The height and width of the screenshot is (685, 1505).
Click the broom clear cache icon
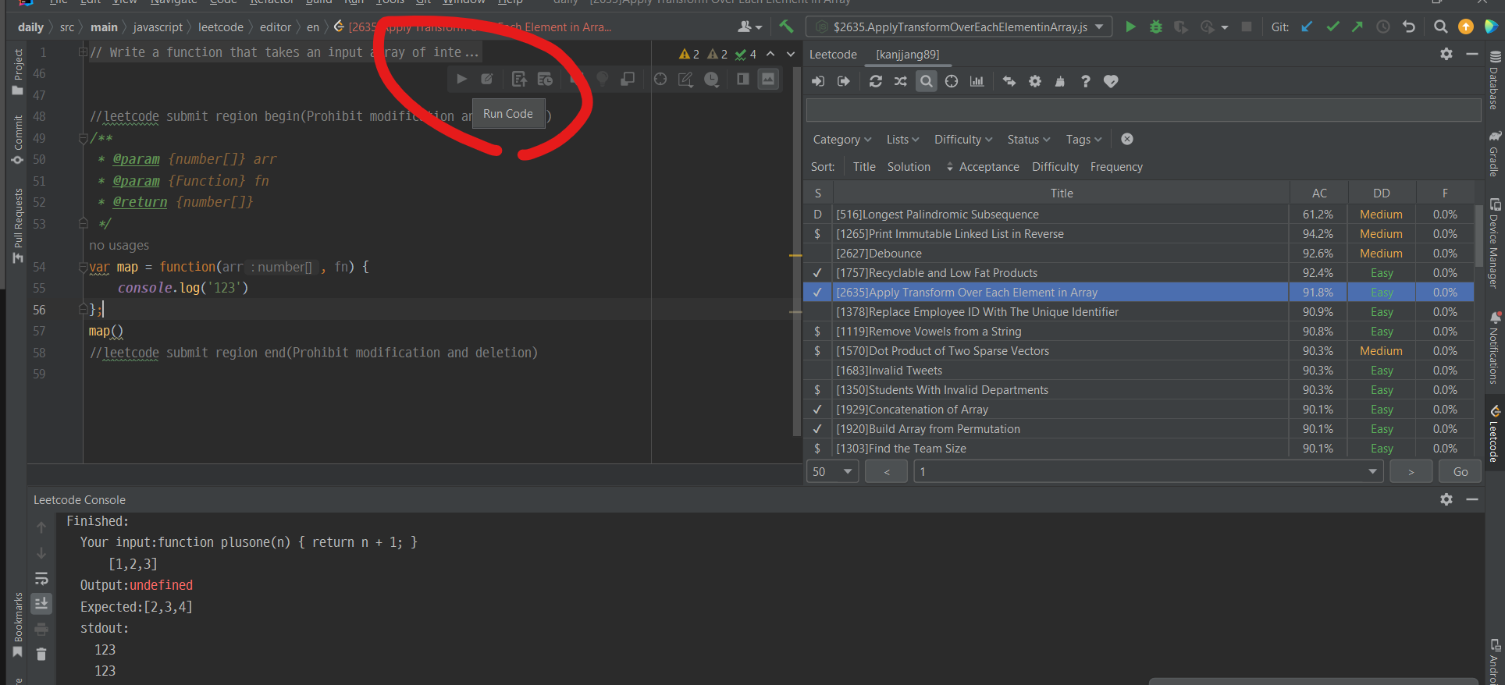pyautogui.click(x=1060, y=81)
